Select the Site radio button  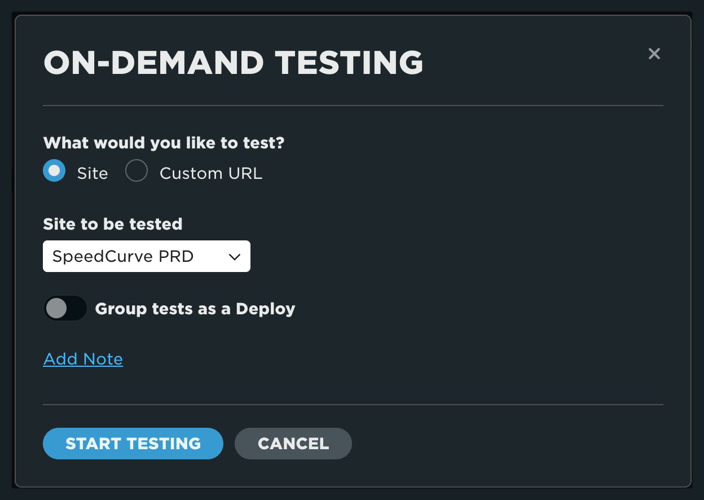coord(54,171)
